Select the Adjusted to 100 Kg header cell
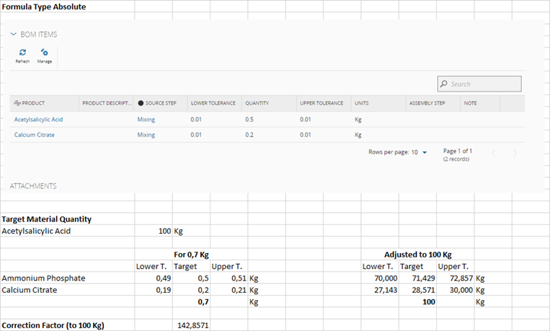The height and width of the screenshot is (331, 550). (x=418, y=255)
